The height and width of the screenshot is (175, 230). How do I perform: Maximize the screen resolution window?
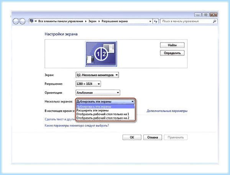(x=205, y=15)
